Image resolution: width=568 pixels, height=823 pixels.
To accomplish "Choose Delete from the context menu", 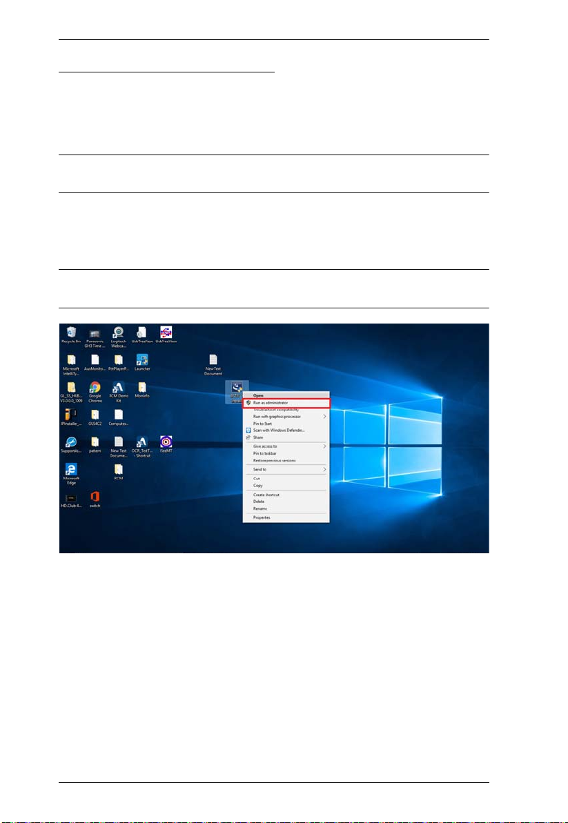I will coord(286,502).
